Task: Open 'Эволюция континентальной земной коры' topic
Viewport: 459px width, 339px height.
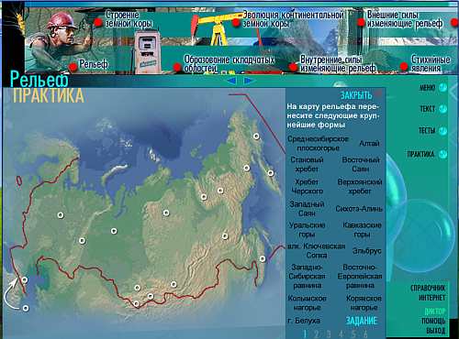Action: (293, 19)
